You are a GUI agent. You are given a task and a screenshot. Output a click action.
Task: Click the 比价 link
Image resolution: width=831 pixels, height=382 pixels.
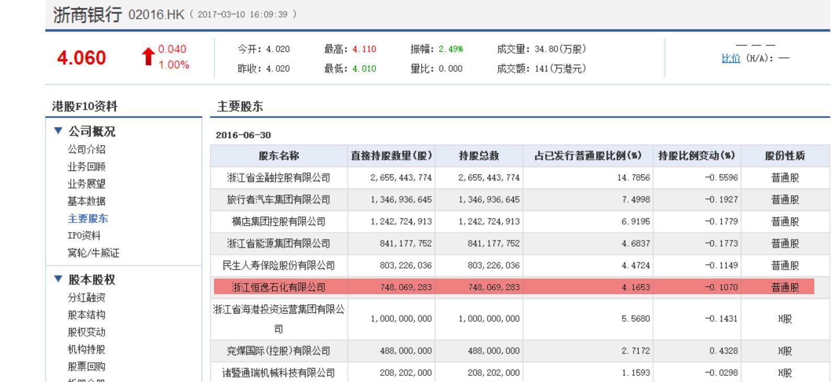pyautogui.click(x=731, y=58)
